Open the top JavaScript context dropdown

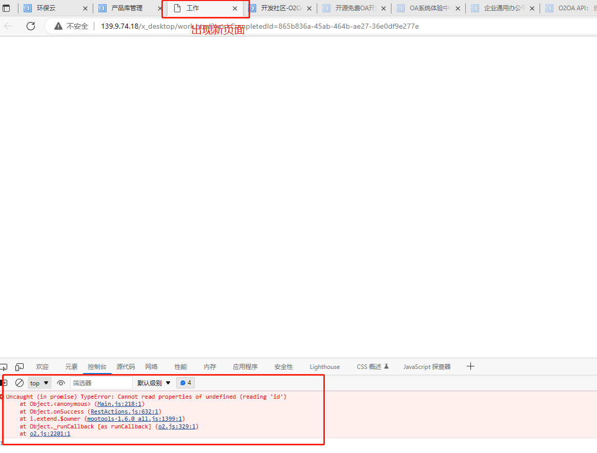coord(39,383)
